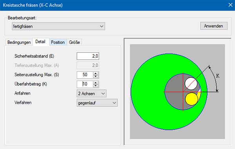Open the Bearbeitungsart dropdown showing fertigfräsen
The width and height of the screenshot is (235, 149).
(x=58, y=26)
